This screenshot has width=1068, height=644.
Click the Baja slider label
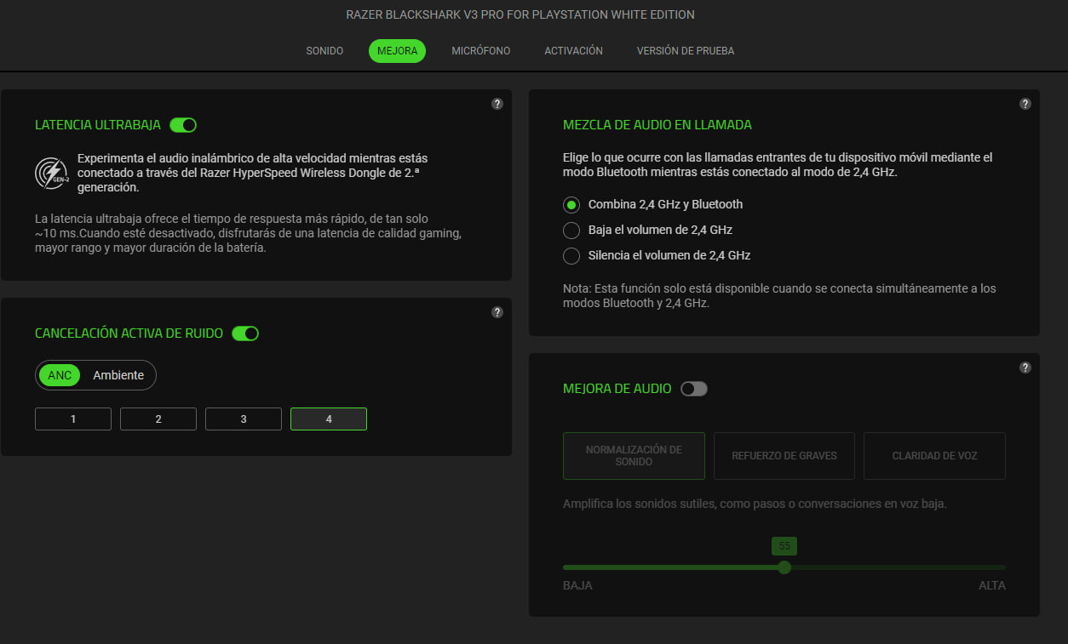(577, 586)
